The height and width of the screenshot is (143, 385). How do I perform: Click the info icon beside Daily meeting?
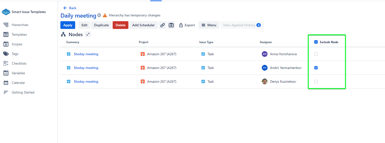point(99,15)
